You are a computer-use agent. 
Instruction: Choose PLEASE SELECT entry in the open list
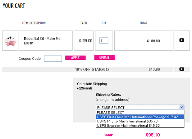click(110, 112)
